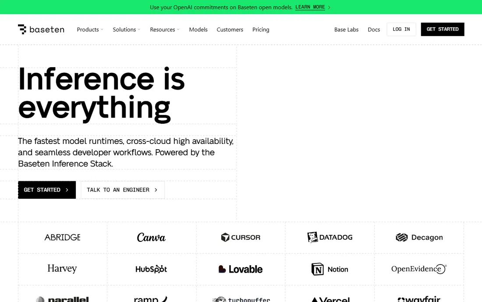Click the Ramp logo

click(151, 299)
